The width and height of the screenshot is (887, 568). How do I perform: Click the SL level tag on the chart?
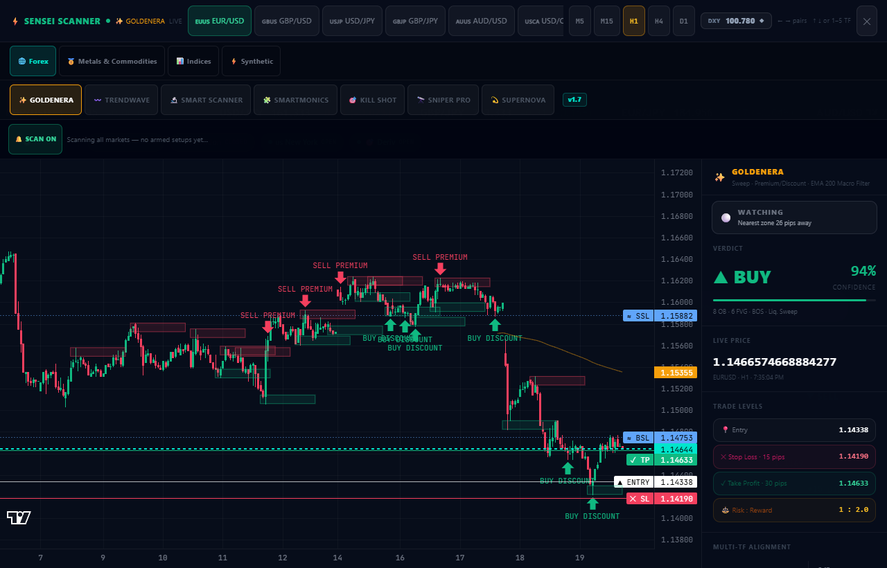pos(661,499)
